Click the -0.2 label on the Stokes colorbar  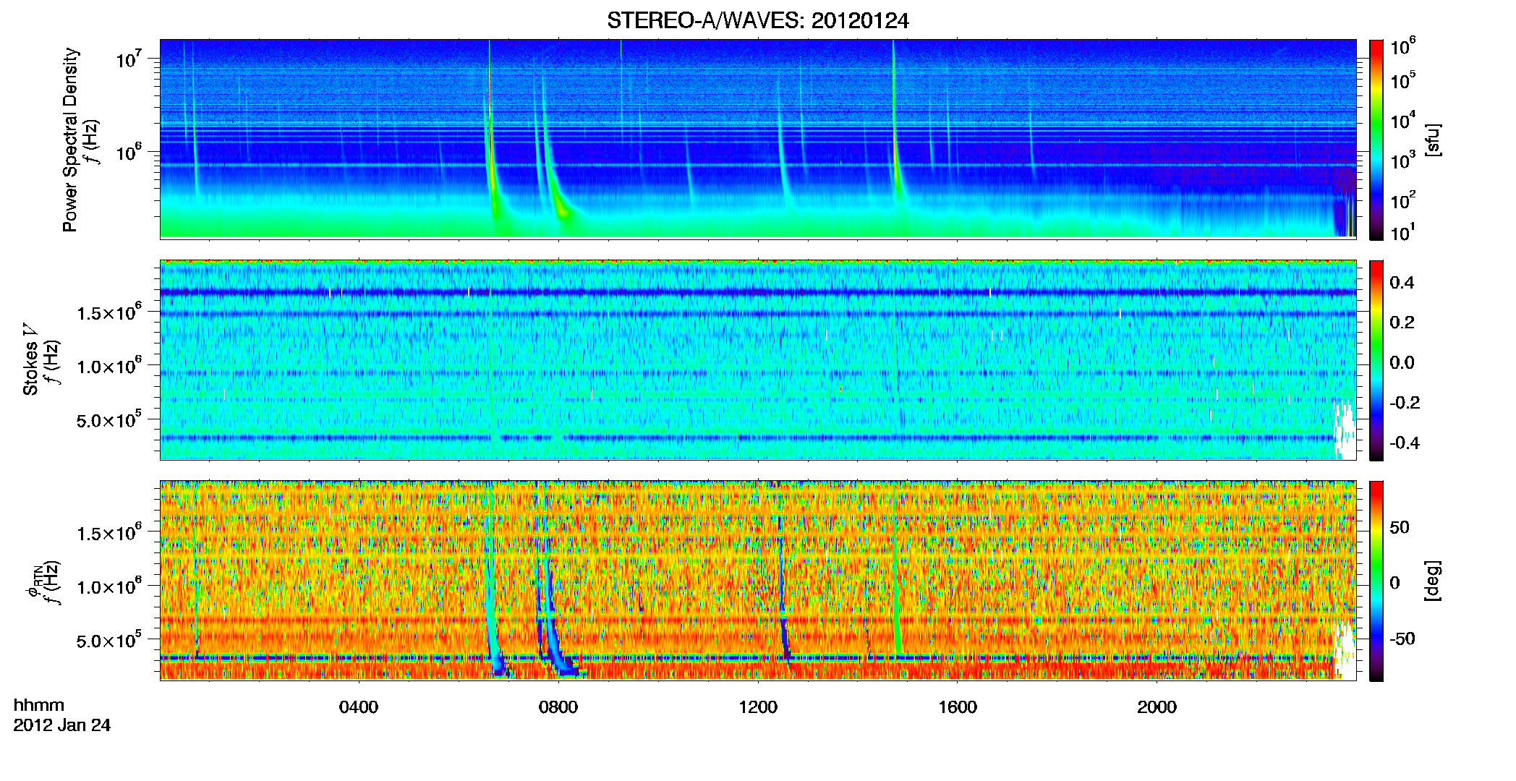point(1405,403)
